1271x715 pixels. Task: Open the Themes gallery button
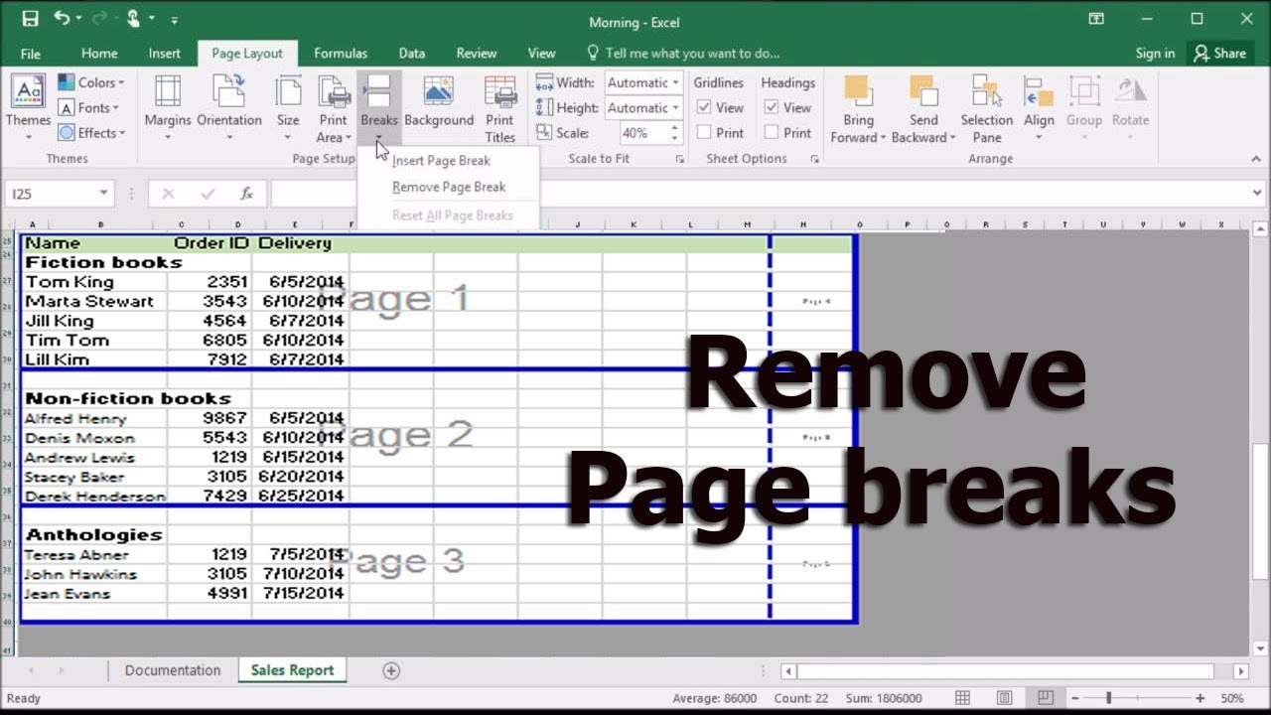[28, 106]
